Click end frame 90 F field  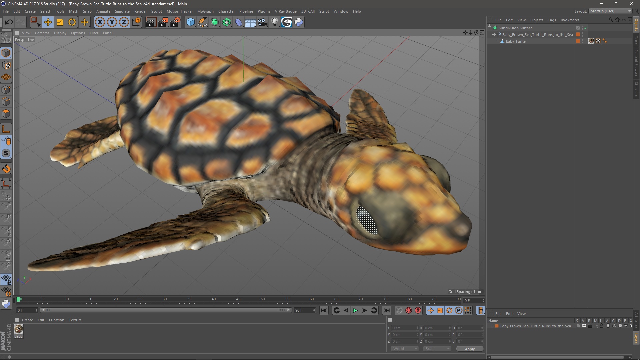tap(304, 310)
